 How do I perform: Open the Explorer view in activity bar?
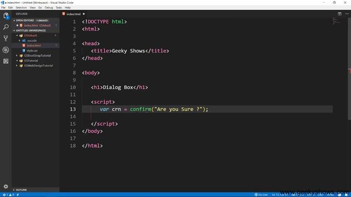point(6,16)
